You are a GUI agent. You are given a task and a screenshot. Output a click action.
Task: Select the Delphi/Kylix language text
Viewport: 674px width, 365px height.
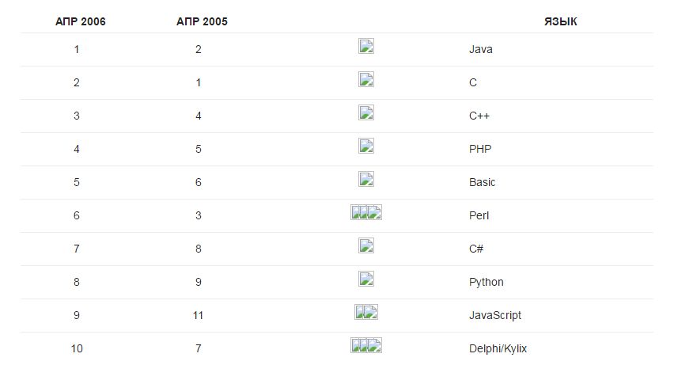tap(498, 348)
